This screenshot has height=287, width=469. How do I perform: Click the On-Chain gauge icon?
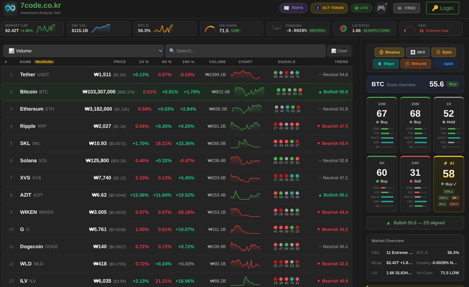pyautogui.click(x=210, y=29)
